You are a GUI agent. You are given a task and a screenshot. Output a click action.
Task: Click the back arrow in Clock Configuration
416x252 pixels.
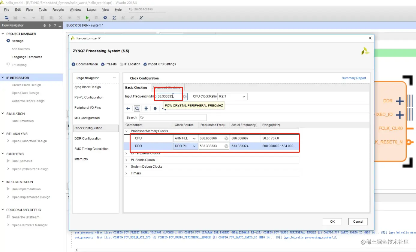point(128,109)
